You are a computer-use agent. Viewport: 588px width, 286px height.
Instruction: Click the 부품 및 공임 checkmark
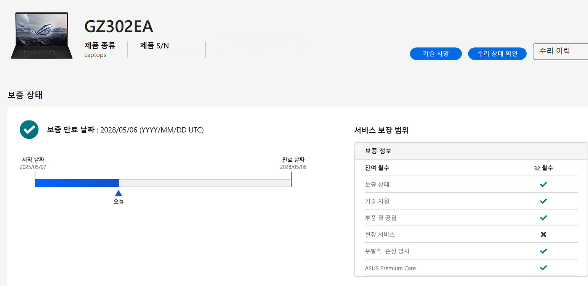coord(543,218)
